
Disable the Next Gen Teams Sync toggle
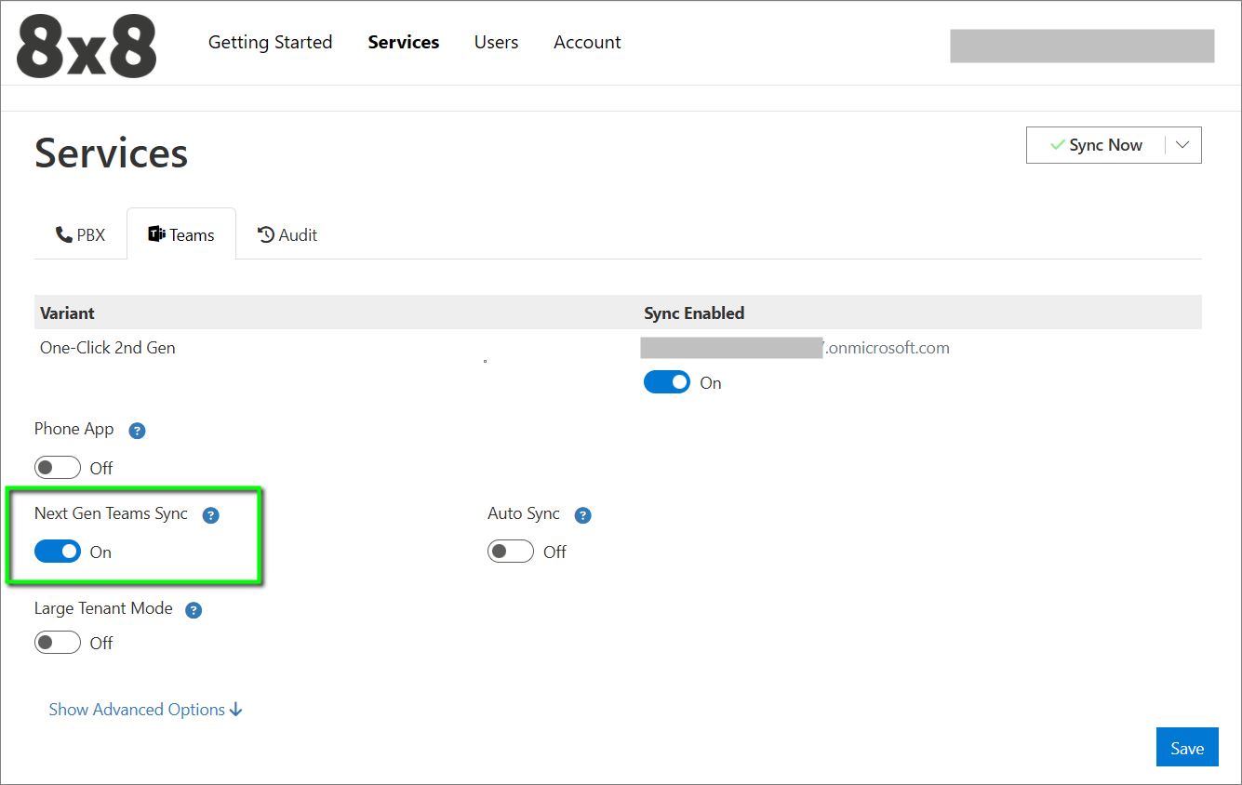point(58,552)
